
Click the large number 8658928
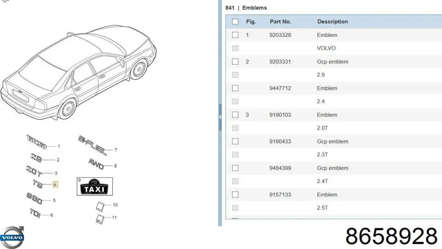pyautogui.click(x=391, y=236)
